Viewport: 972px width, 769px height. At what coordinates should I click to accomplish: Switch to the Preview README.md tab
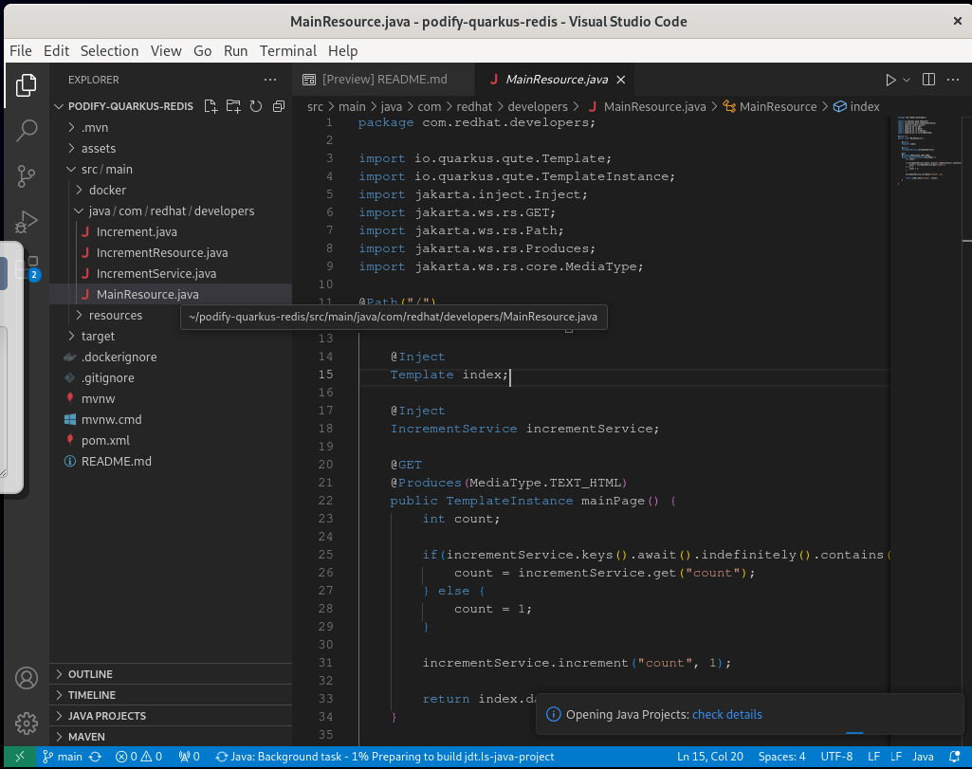point(383,80)
